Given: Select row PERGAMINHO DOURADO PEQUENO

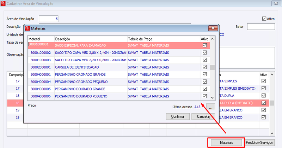Looking at the screenshot, I should point(119,96).
